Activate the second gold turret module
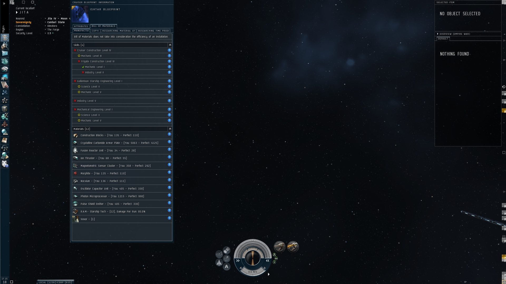This screenshot has height=284, width=506. click(293, 247)
